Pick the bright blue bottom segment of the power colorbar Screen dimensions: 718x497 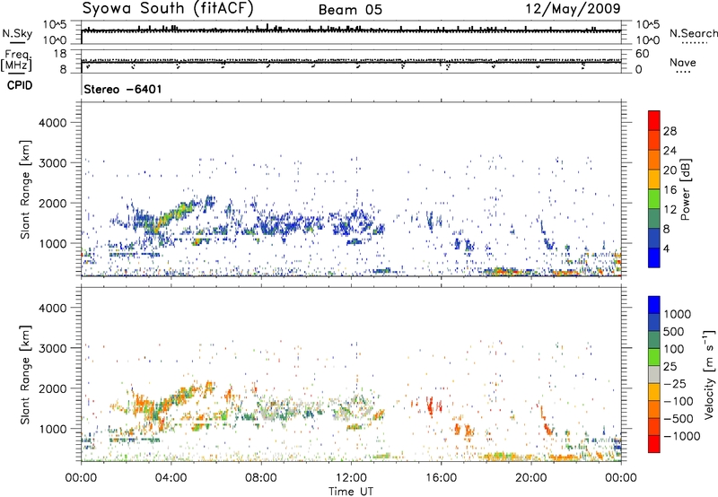pos(654,257)
